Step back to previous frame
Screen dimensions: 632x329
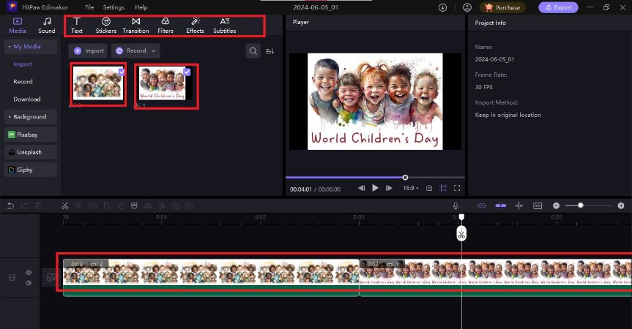pyautogui.click(x=361, y=188)
